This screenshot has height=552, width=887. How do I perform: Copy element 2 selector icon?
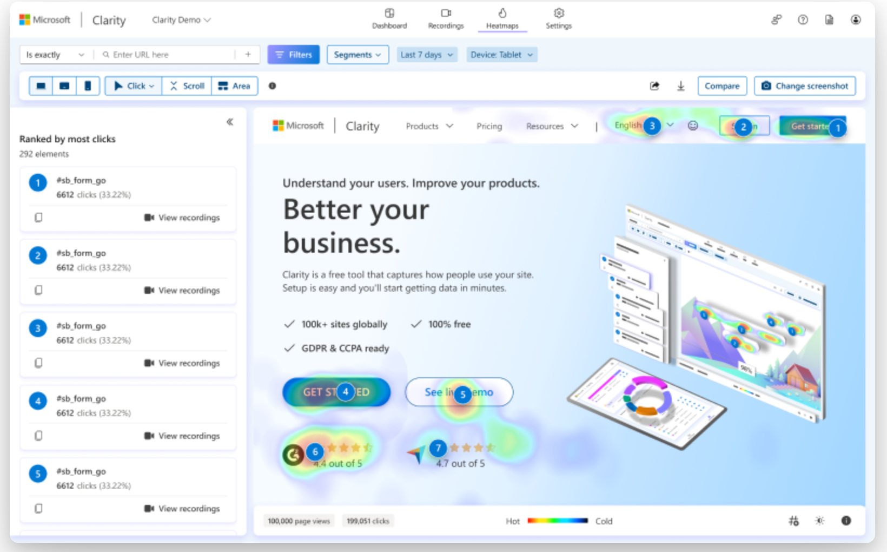(x=38, y=290)
